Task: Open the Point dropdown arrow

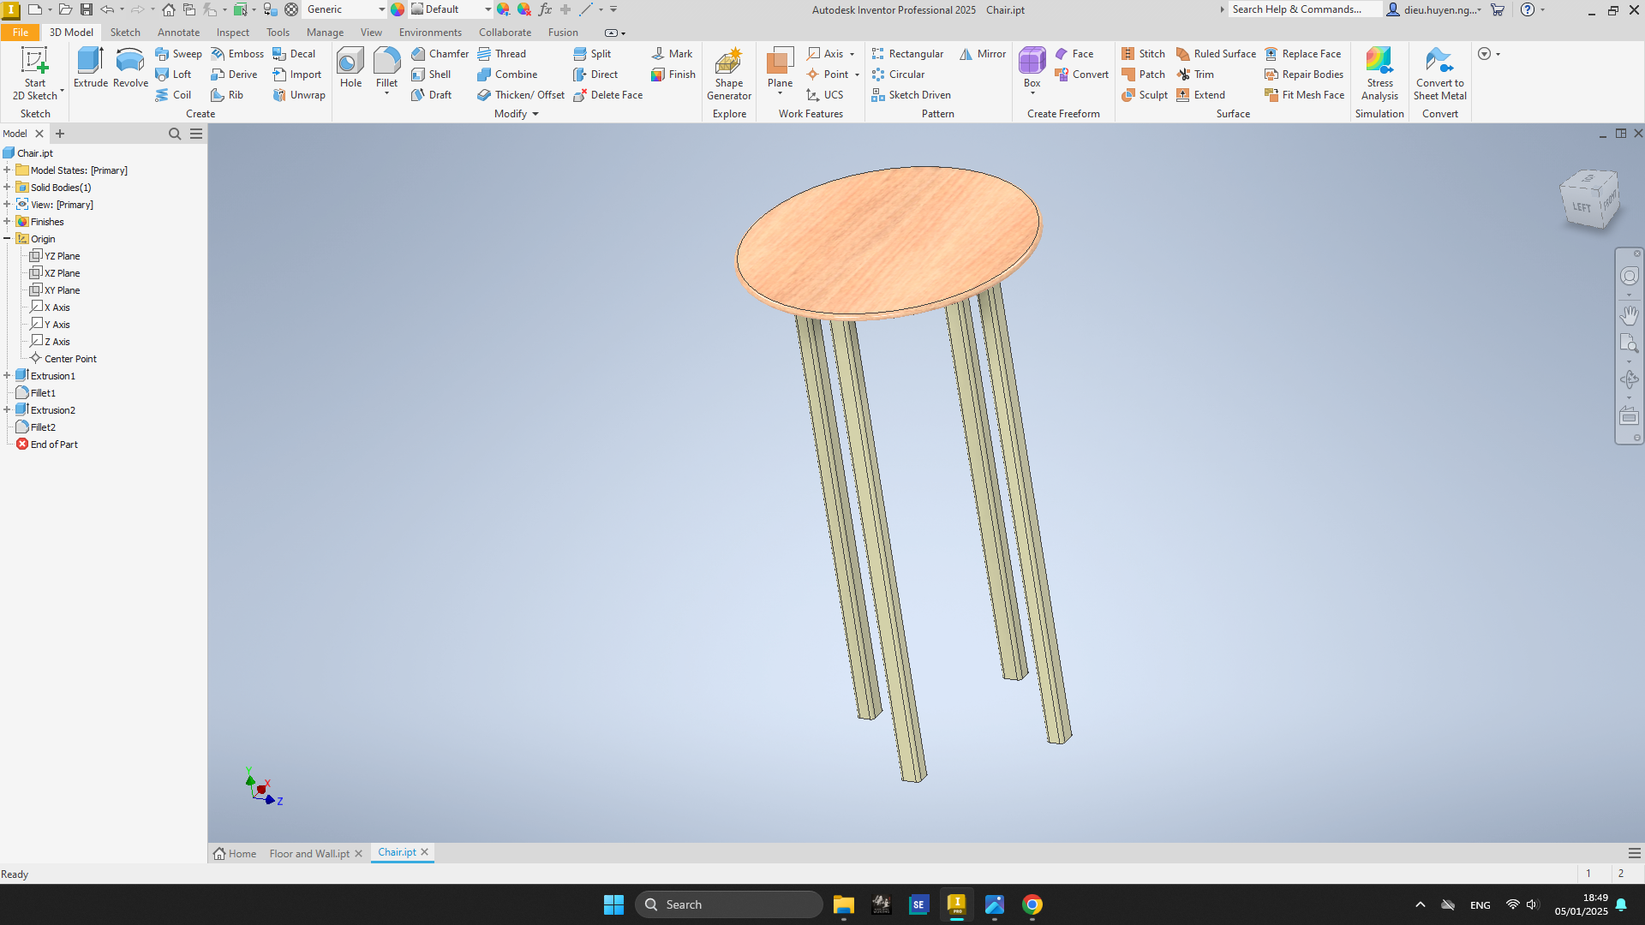Action: coord(857,75)
